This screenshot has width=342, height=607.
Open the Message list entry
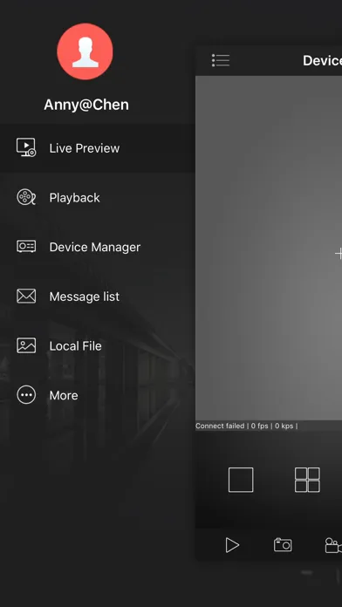[97, 297]
